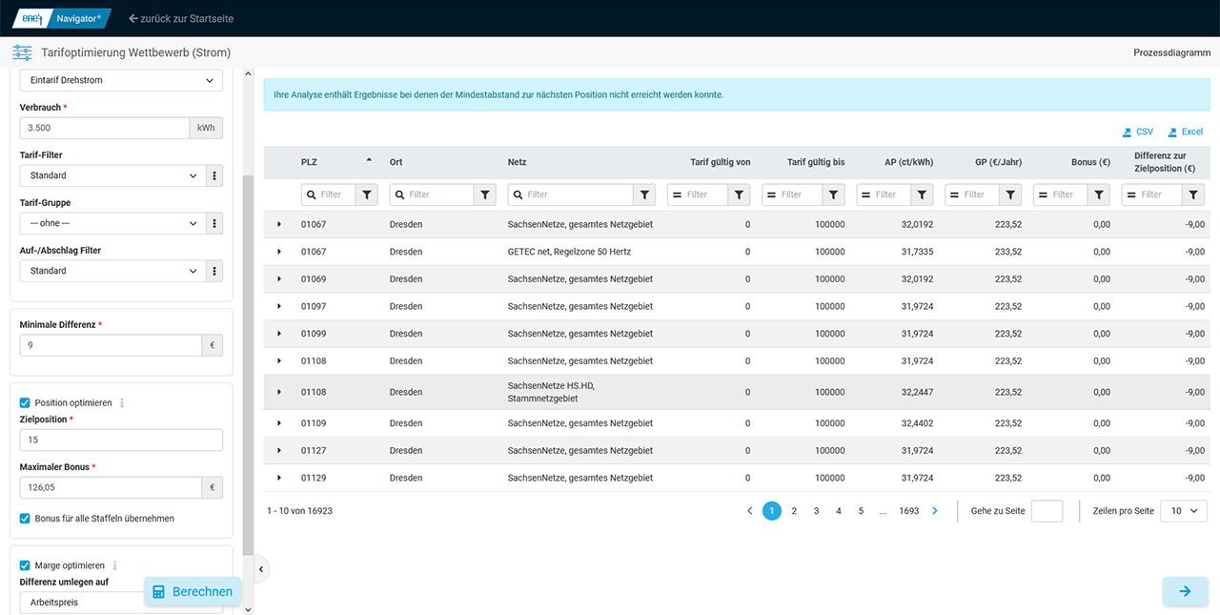This screenshot has height=615, width=1220.
Task: Disable the Marge optimieren checkbox
Action: tap(25, 565)
